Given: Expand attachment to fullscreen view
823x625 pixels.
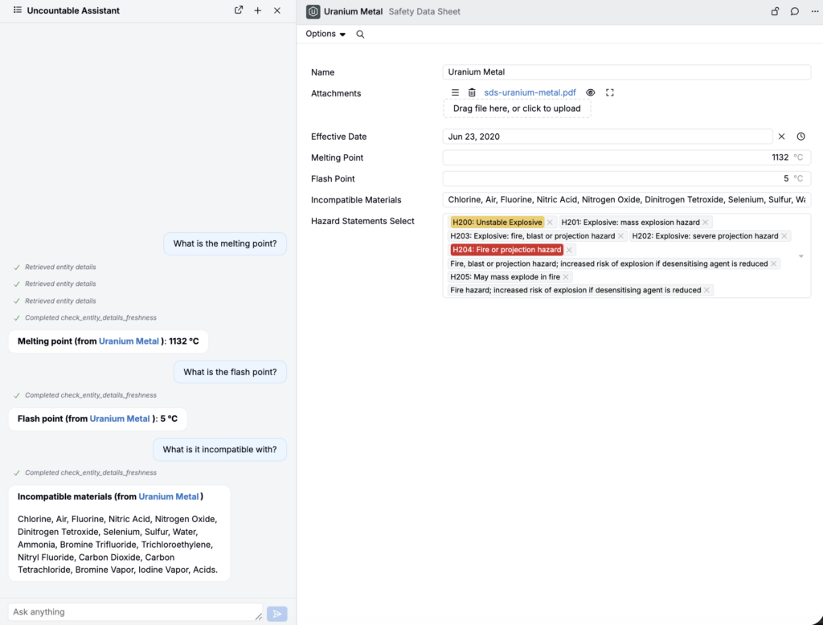Looking at the screenshot, I should point(610,92).
